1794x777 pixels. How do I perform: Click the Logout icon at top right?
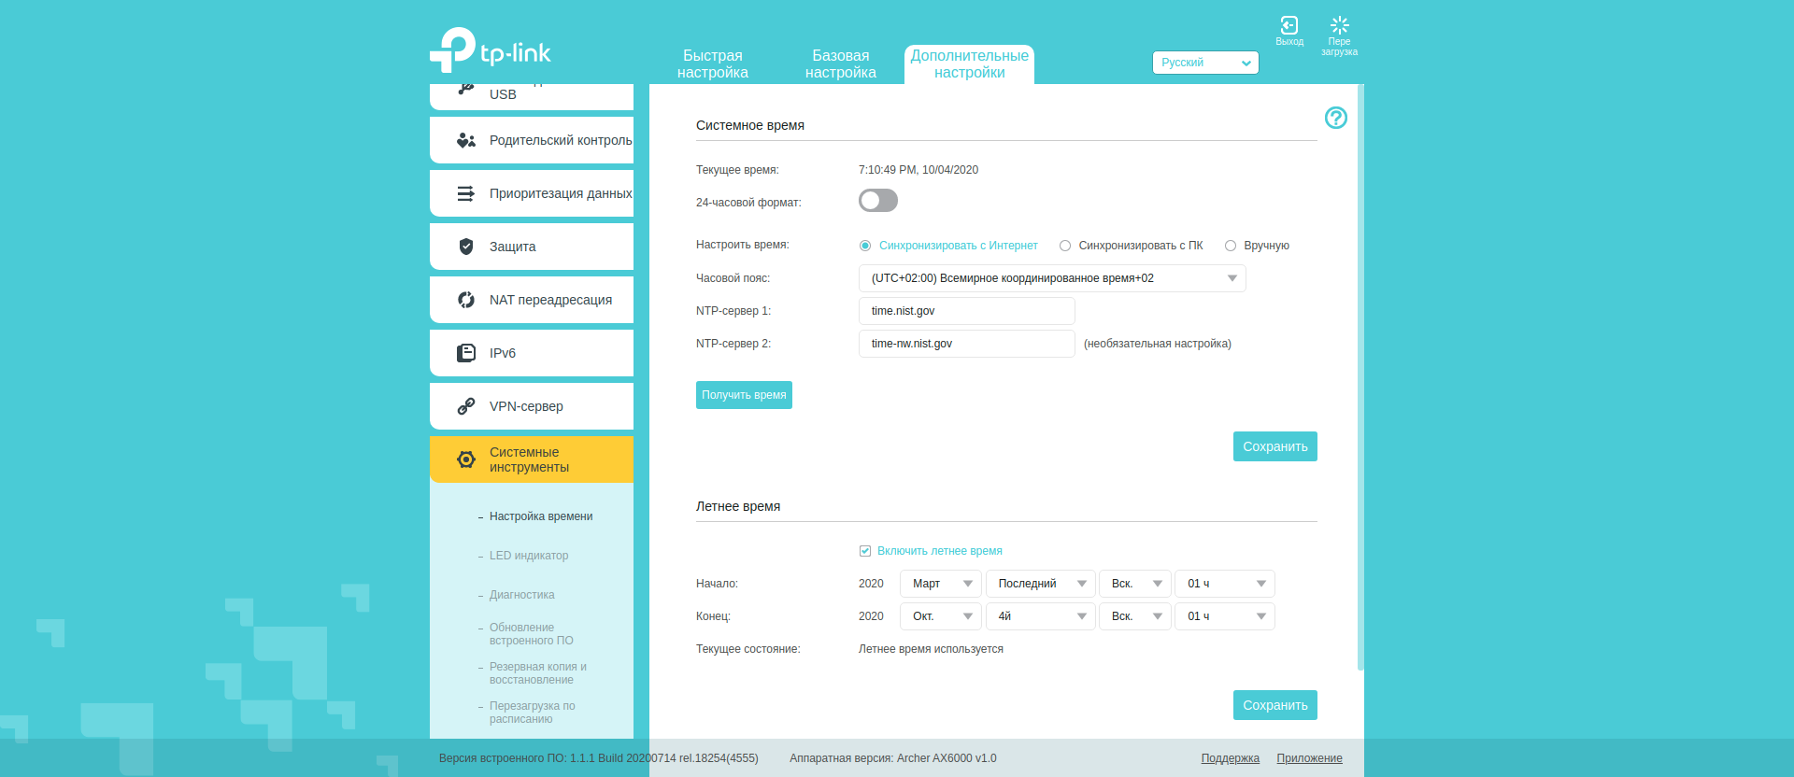[x=1289, y=26]
